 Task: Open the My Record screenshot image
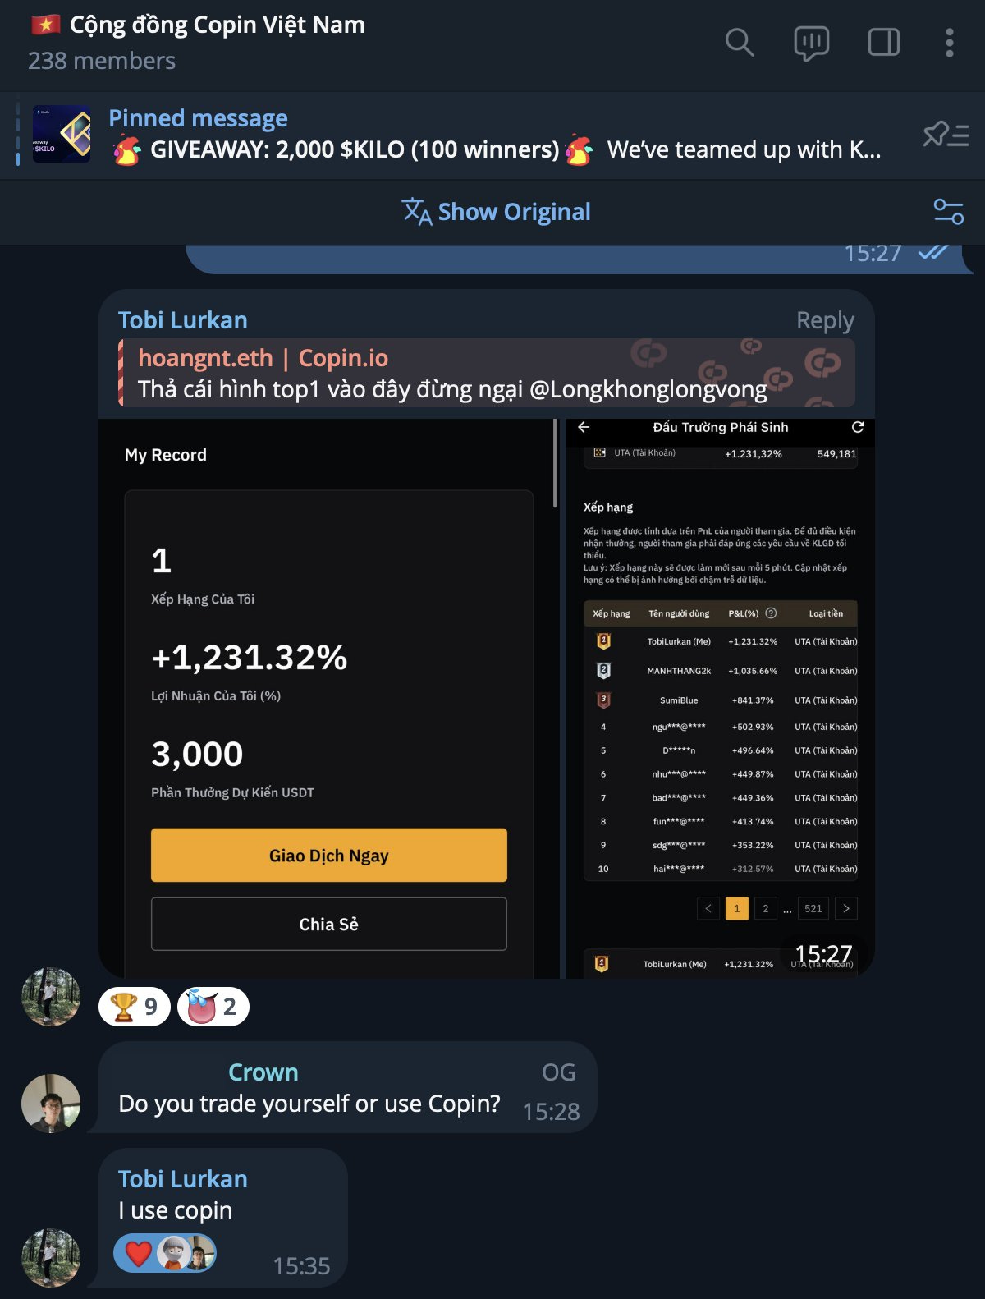328,698
